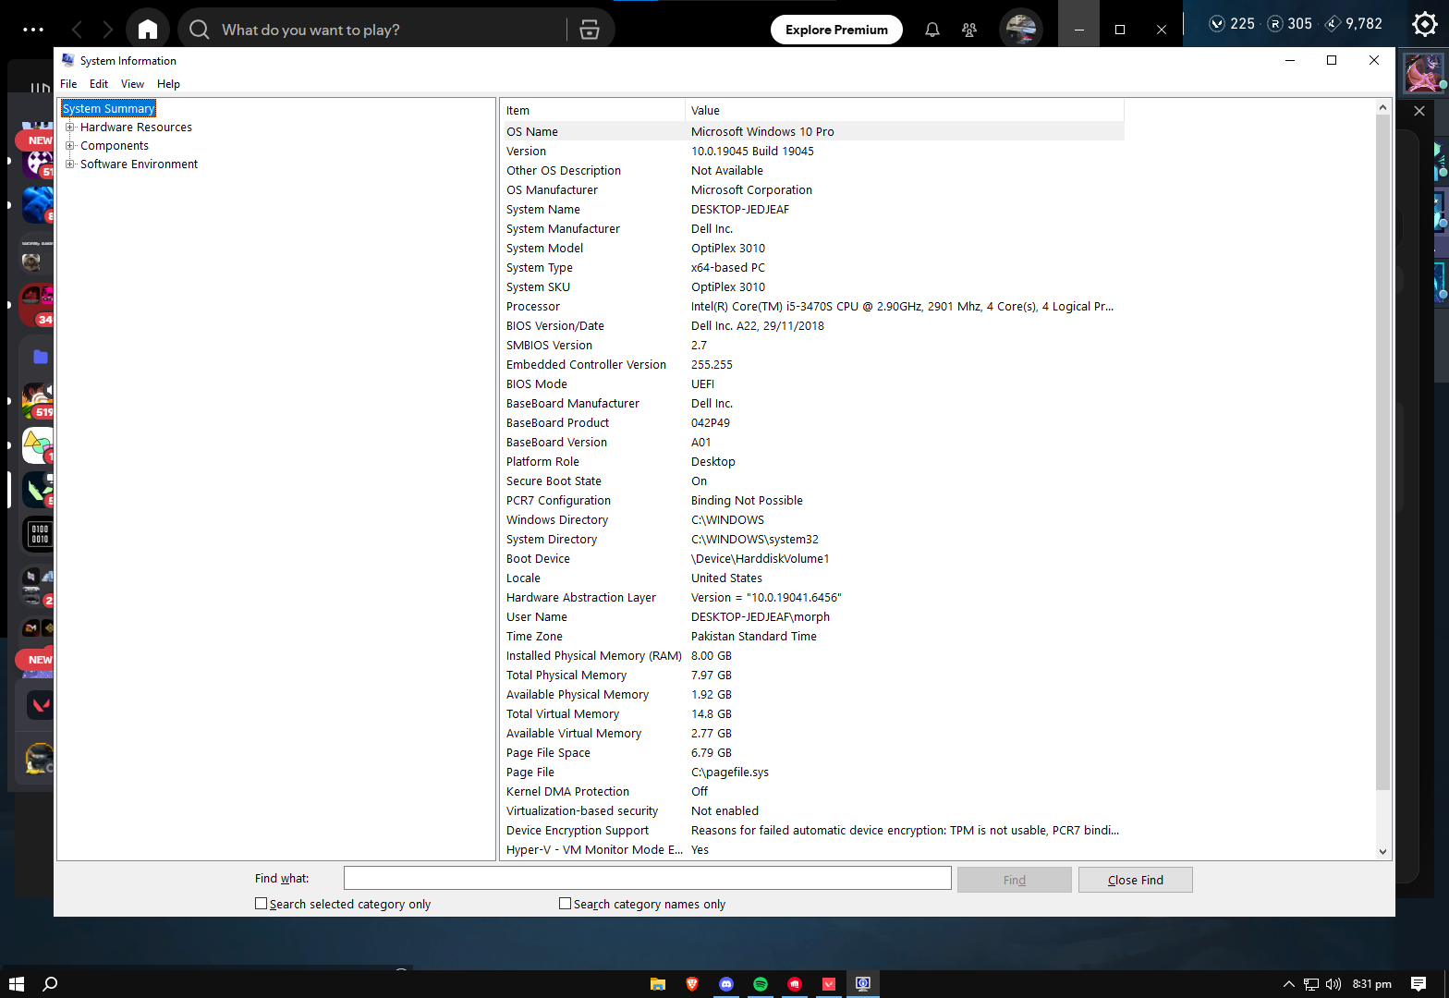The width and height of the screenshot is (1449, 998).
Task: Select the Processor row
Action: pyautogui.click(x=812, y=307)
